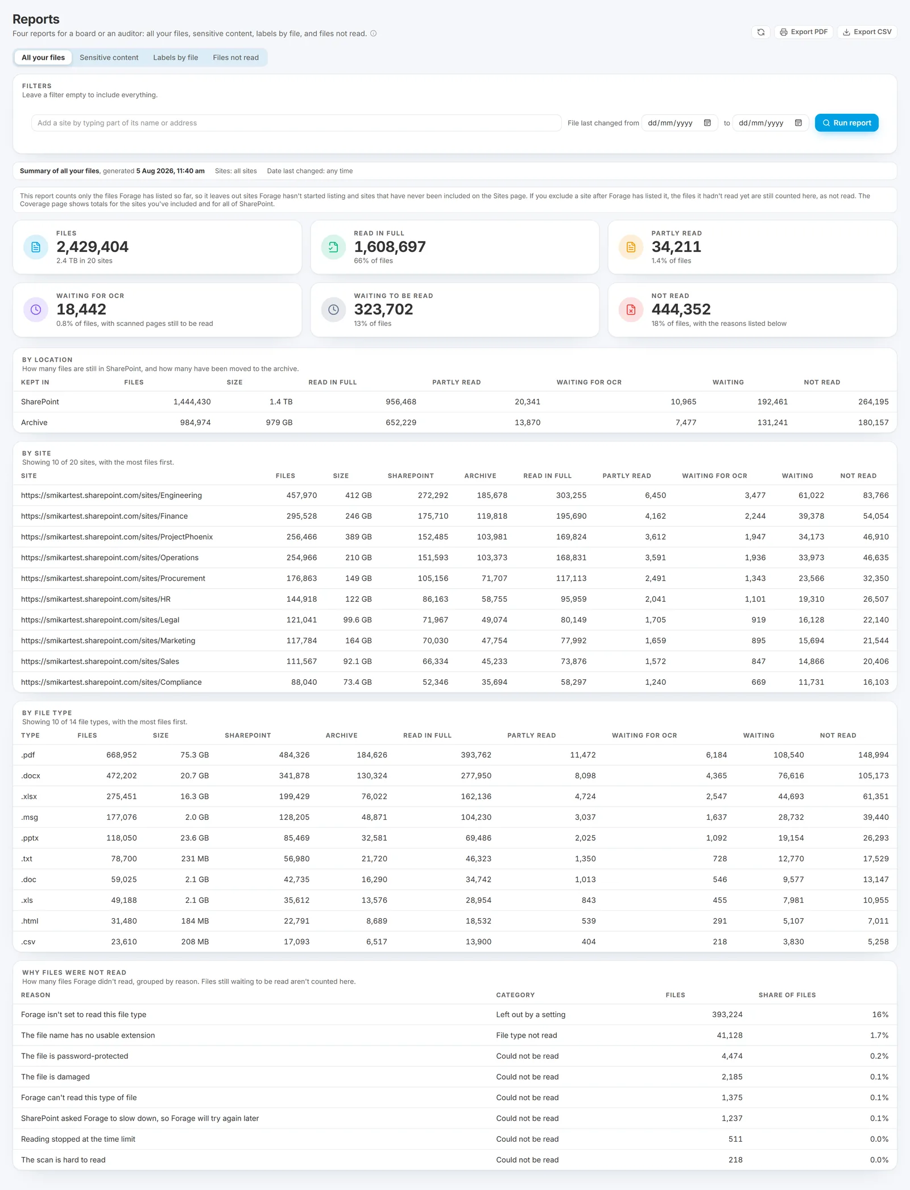Click the .pdf file type row

455,755
